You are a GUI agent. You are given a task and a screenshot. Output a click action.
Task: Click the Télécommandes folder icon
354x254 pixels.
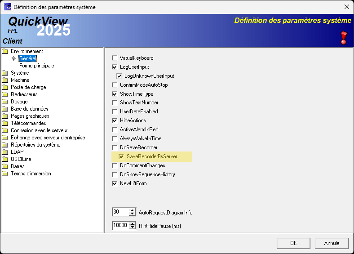[x=5, y=123]
